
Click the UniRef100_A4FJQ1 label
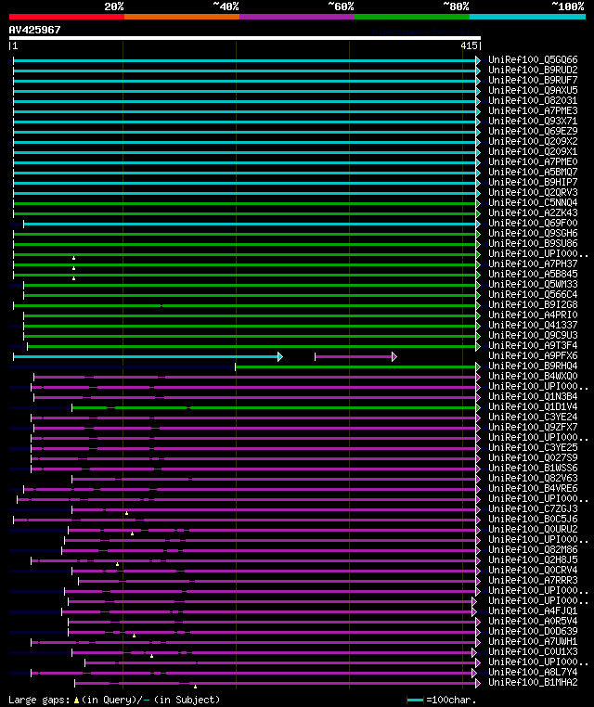[x=533, y=611]
